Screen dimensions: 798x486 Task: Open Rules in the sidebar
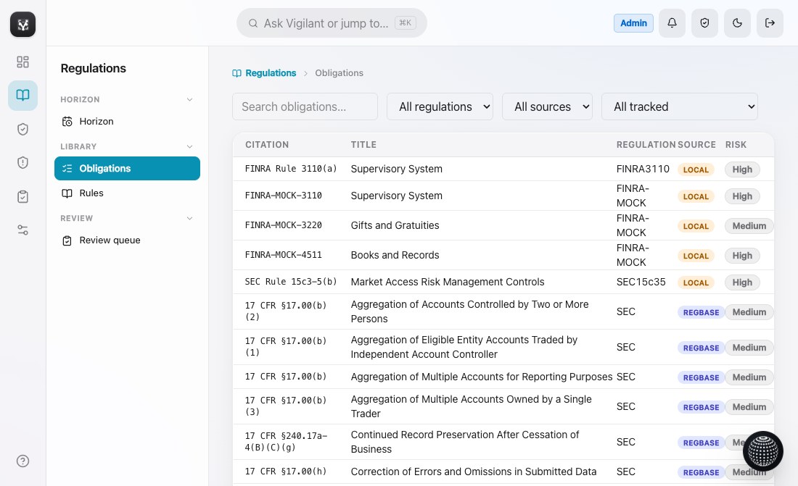pos(127,193)
